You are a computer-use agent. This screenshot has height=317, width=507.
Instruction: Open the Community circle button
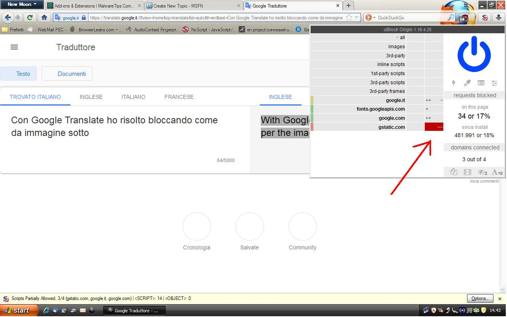coord(303,227)
